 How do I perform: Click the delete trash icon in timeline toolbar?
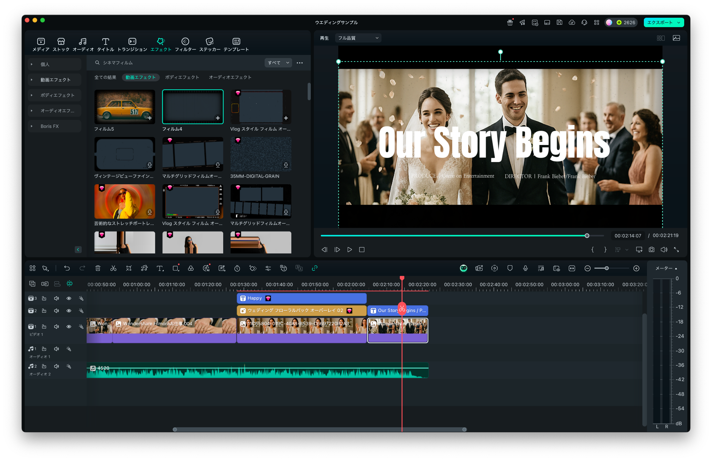click(x=98, y=268)
